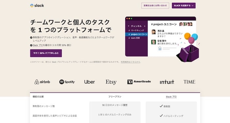Screen dimensions: 230x123
Task: Click the 1 対 1 のハドルミーティングのみ cell
Action: 115,115
